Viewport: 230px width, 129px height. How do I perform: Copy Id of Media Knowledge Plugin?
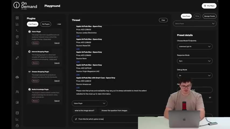(57, 101)
